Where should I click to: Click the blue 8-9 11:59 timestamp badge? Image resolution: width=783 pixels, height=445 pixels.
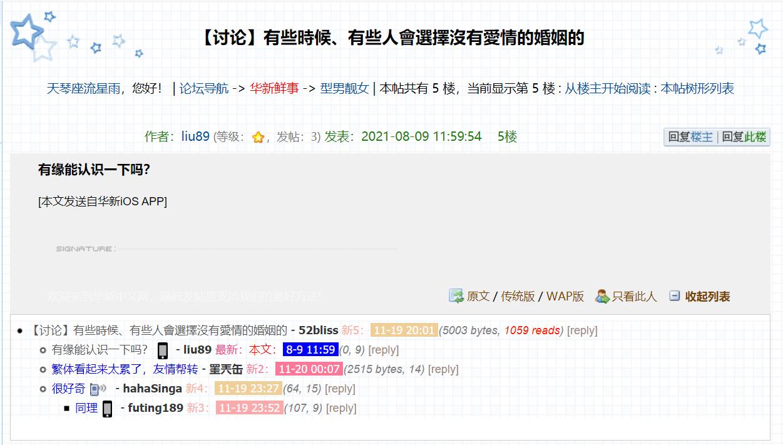310,350
